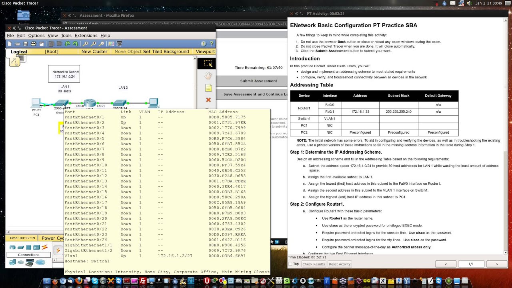
Task: Click the Jan 2 clock in top panel
Action: click(x=489, y=3)
